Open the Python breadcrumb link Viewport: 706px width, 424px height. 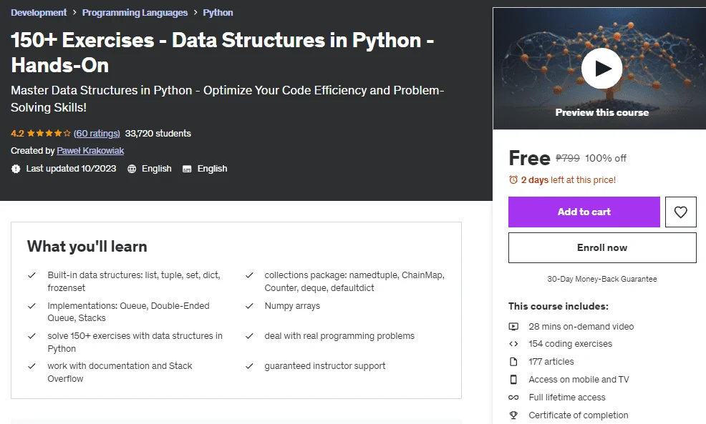pos(218,13)
